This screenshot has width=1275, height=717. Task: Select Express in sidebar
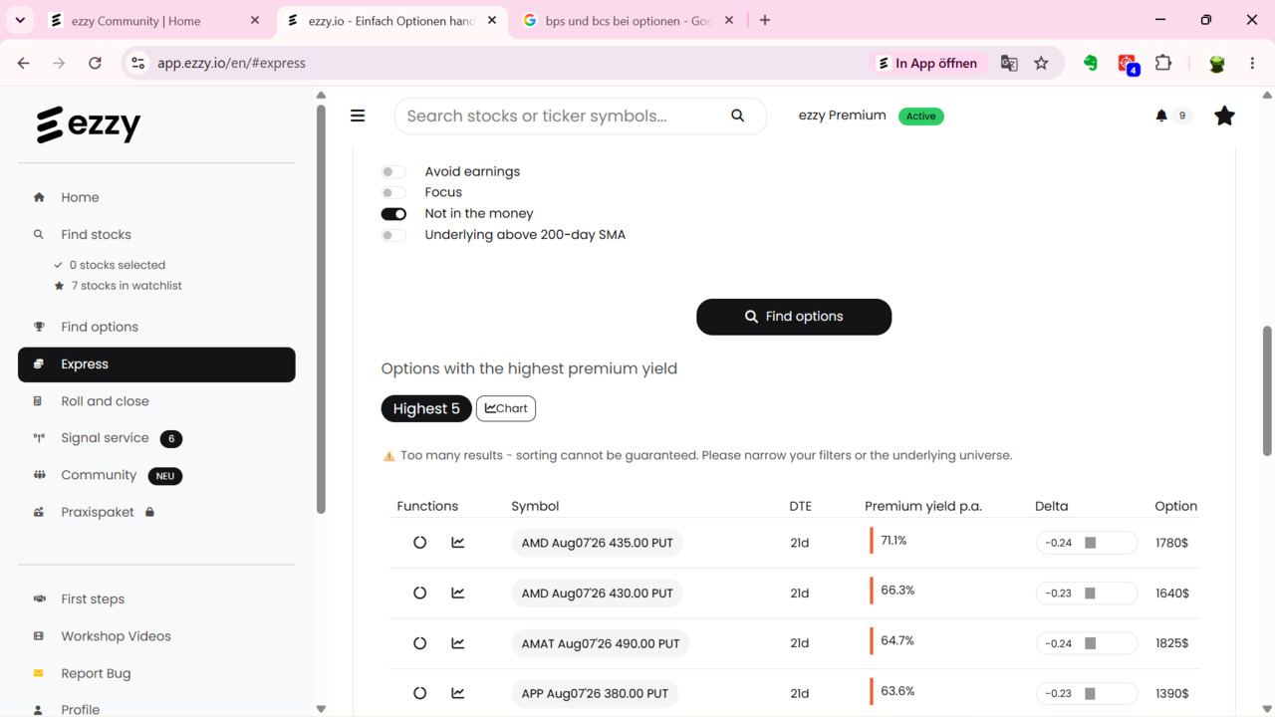(156, 364)
